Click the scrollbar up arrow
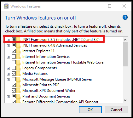Screen dimensions: 133x118 pos(125,40)
